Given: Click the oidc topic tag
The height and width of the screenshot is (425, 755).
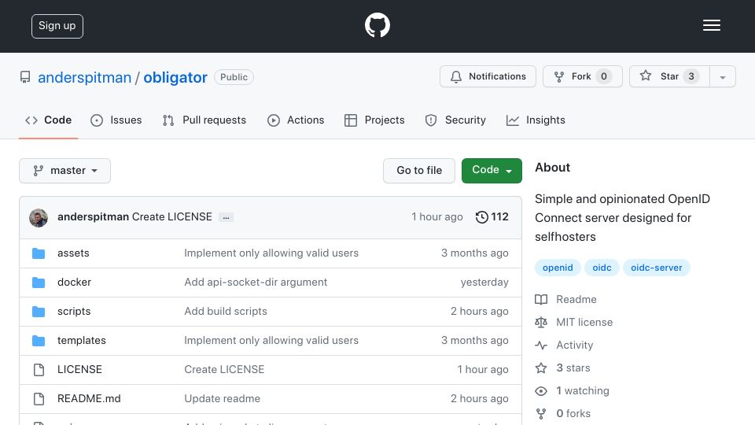Looking at the screenshot, I should pos(602,268).
